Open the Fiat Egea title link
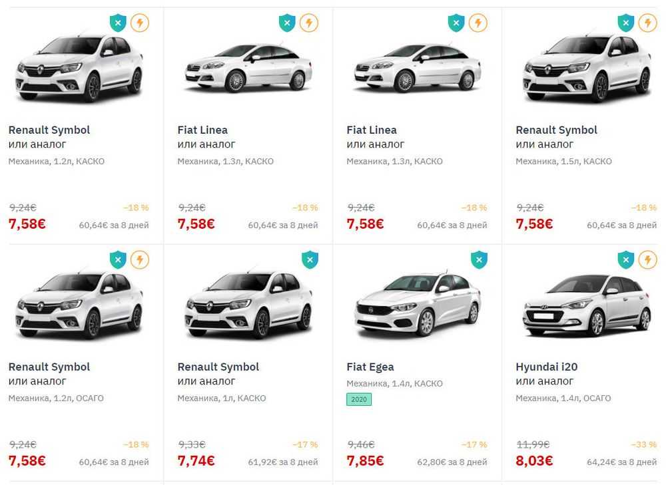 tap(370, 367)
